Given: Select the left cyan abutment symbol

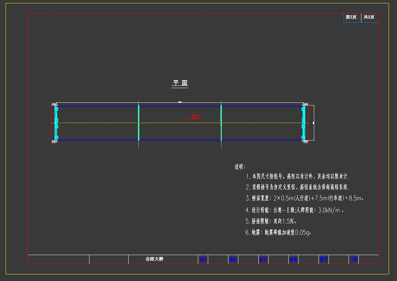Looking at the screenshot, I should pos(56,123).
